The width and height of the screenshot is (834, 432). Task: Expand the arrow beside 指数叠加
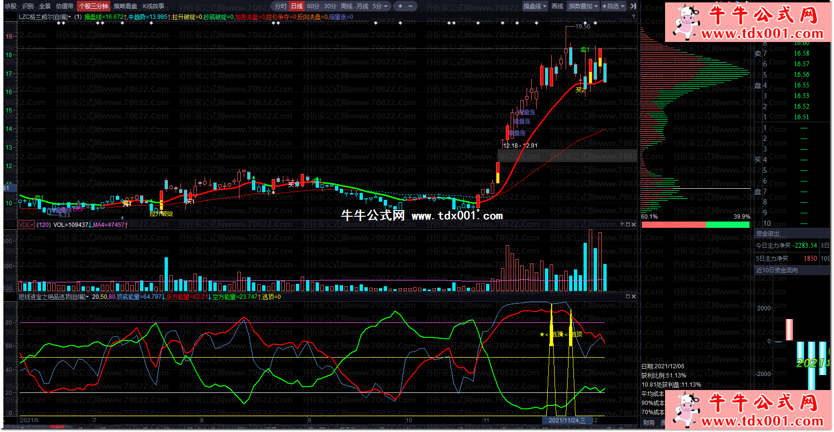[x=596, y=6]
